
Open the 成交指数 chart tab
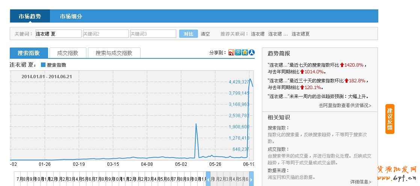[68, 53]
